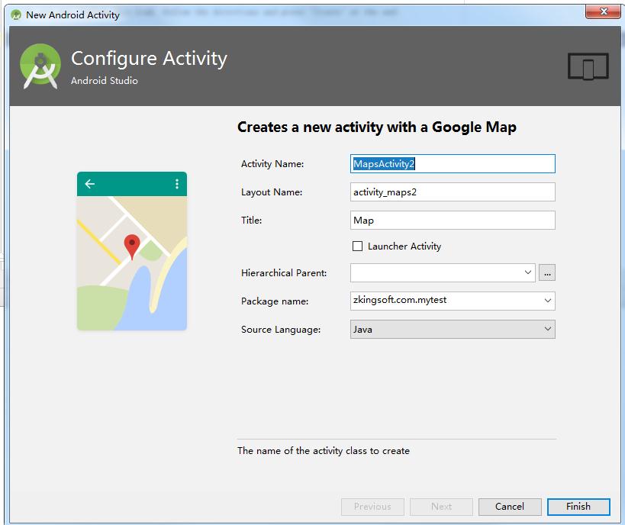Screen dimensions: 625x525
Task: Close the New Android Activity dialog
Action: tap(604, 11)
